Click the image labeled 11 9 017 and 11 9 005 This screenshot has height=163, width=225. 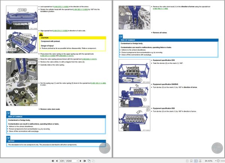point(22,42)
